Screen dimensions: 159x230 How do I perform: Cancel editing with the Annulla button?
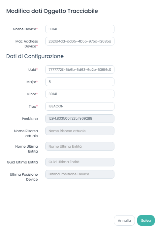pyautogui.click(x=124, y=220)
